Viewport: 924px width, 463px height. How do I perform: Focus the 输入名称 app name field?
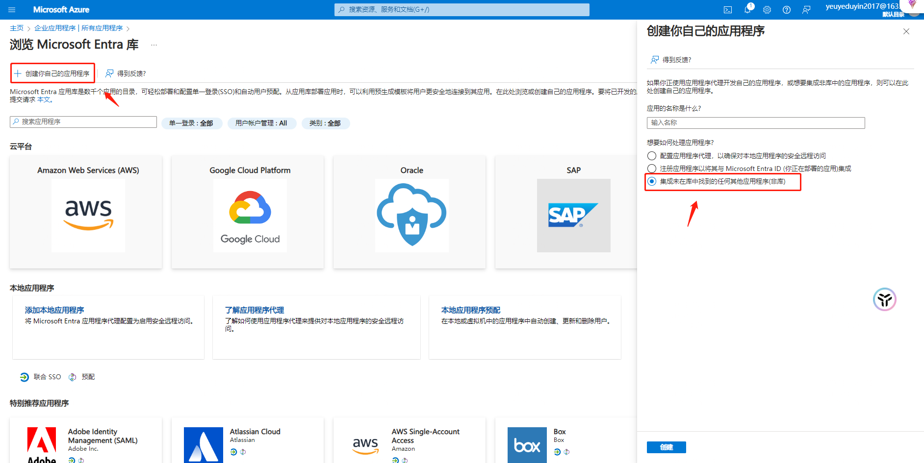pyautogui.click(x=756, y=123)
